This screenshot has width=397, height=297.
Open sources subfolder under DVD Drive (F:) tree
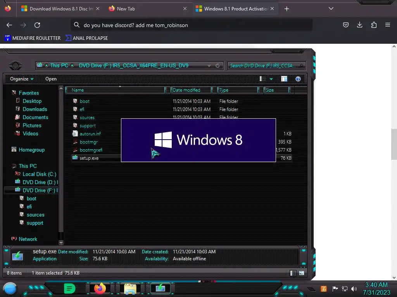[x=35, y=215]
